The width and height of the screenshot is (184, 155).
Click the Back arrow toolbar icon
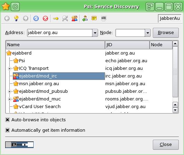coord(7,18)
